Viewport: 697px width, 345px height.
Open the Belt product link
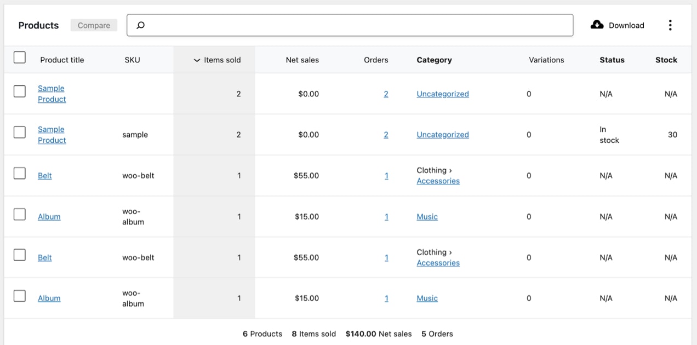tap(44, 175)
